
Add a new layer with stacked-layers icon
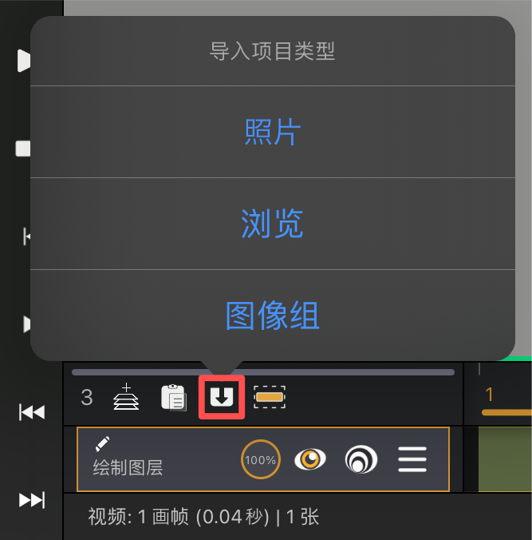tap(126, 397)
